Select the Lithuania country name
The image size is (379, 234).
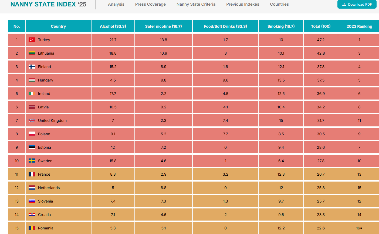click(46, 53)
